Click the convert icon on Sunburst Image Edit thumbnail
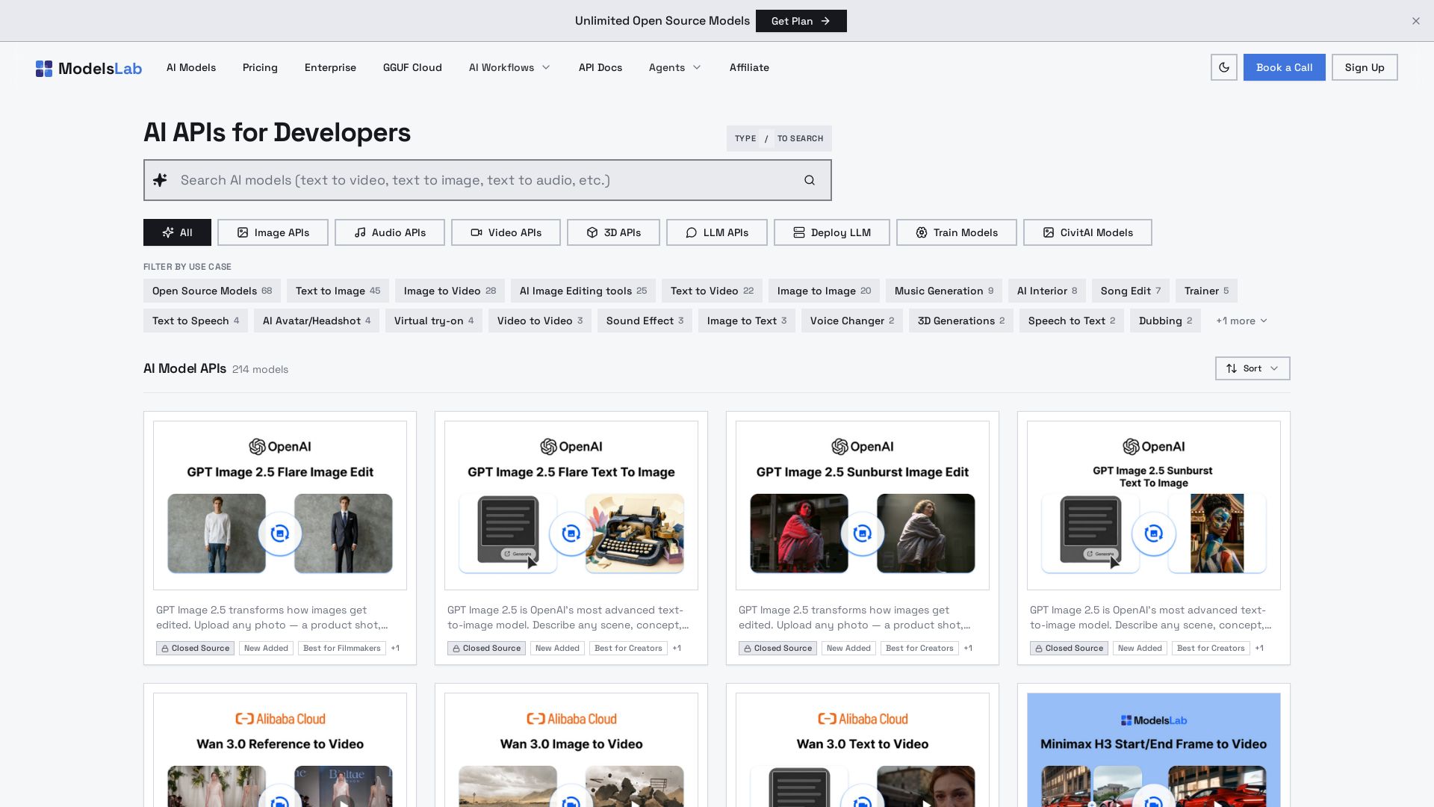This screenshot has width=1434, height=807. coord(863,534)
